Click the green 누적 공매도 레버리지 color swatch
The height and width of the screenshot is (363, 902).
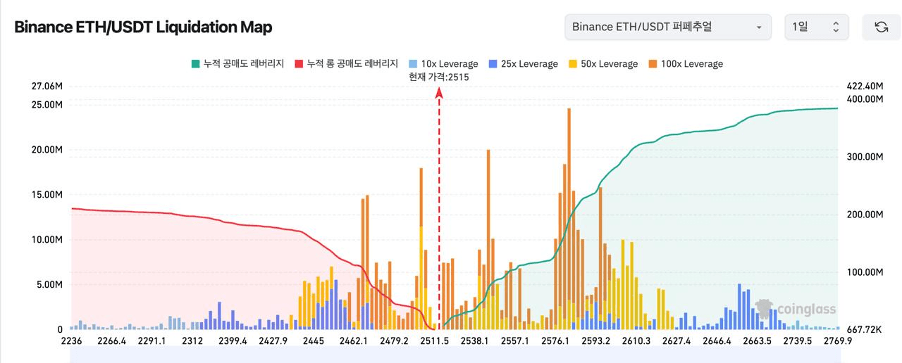point(195,63)
